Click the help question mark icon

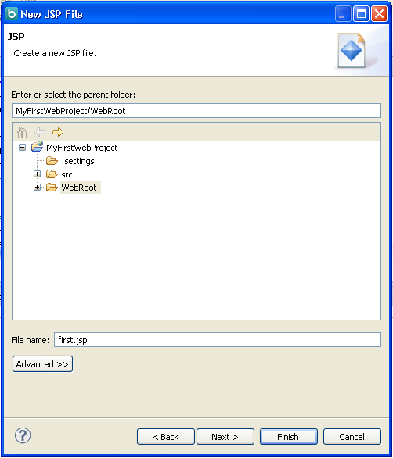tap(23, 435)
